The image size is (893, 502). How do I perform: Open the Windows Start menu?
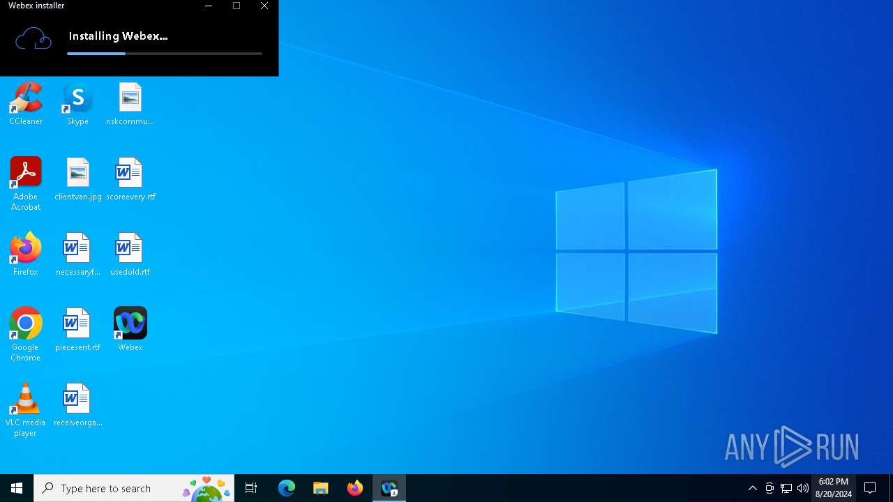17,488
